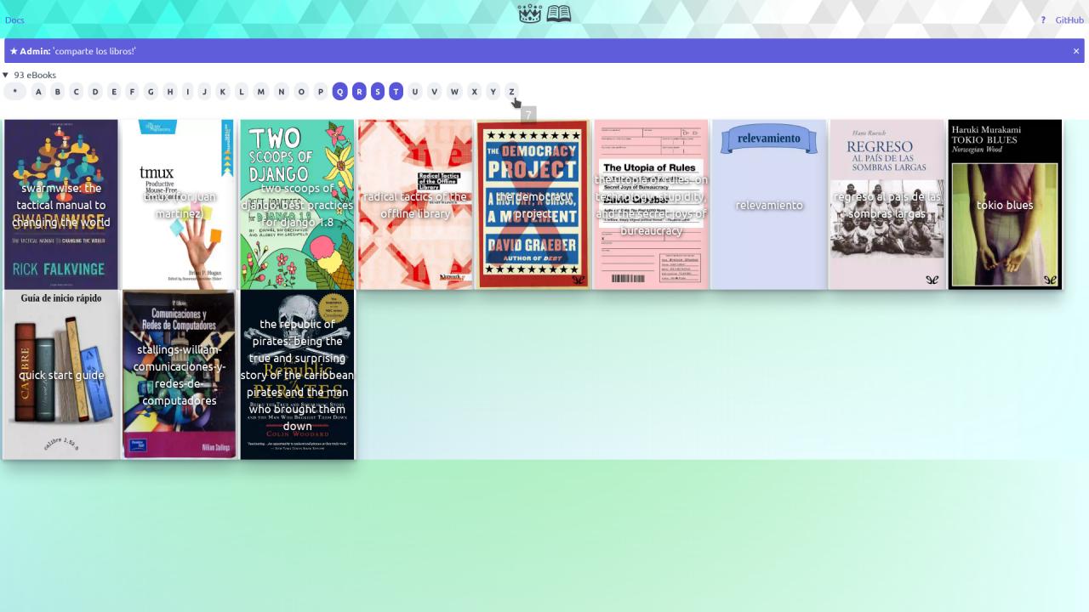Filter books by letter V
1089x612 pixels.
(435, 92)
